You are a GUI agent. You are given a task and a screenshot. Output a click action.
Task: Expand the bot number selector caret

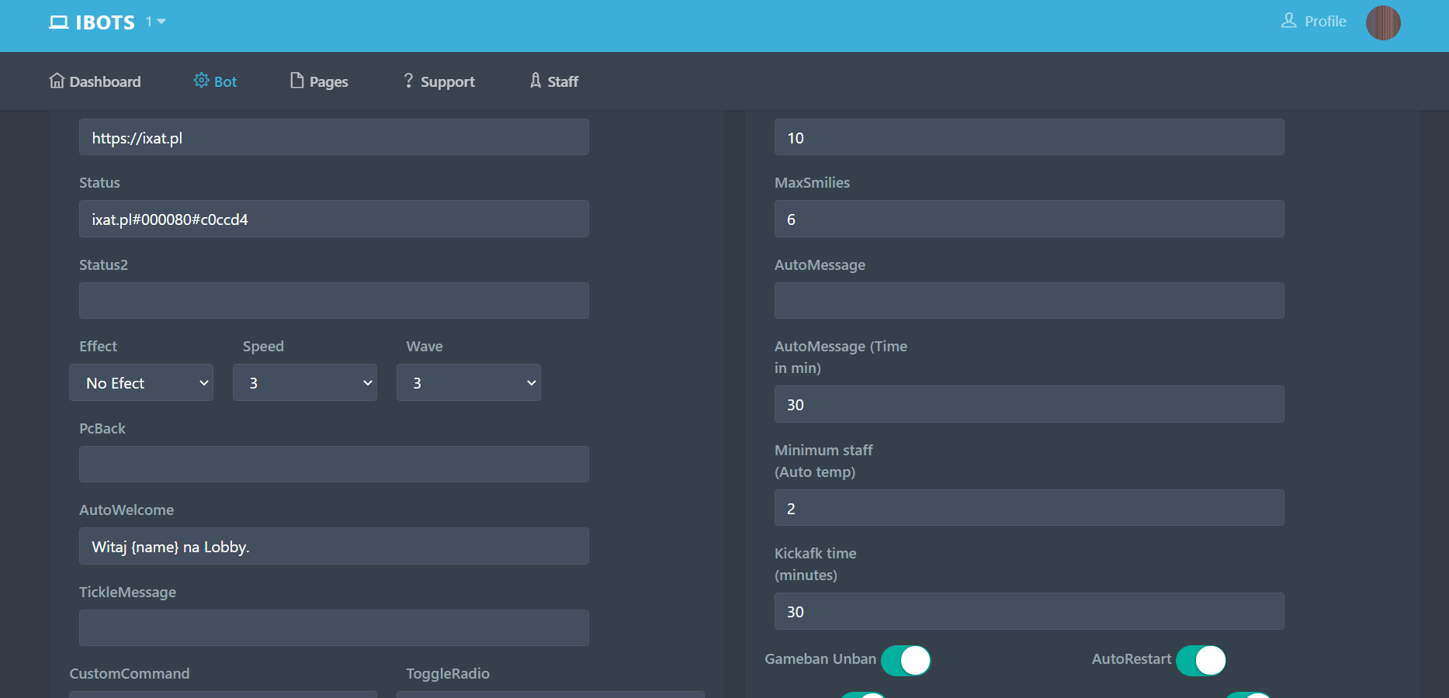[x=161, y=22]
